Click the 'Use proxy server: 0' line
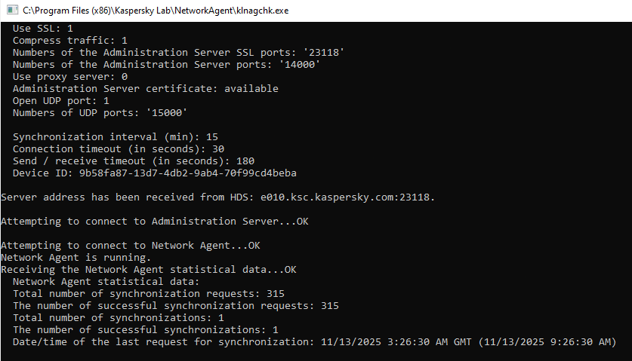 tap(70, 76)
